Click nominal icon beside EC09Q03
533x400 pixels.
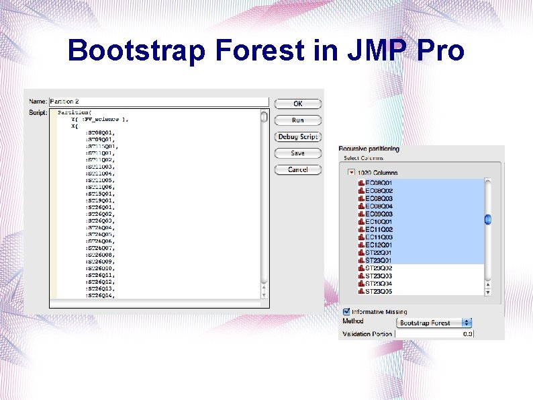[361, 214]
